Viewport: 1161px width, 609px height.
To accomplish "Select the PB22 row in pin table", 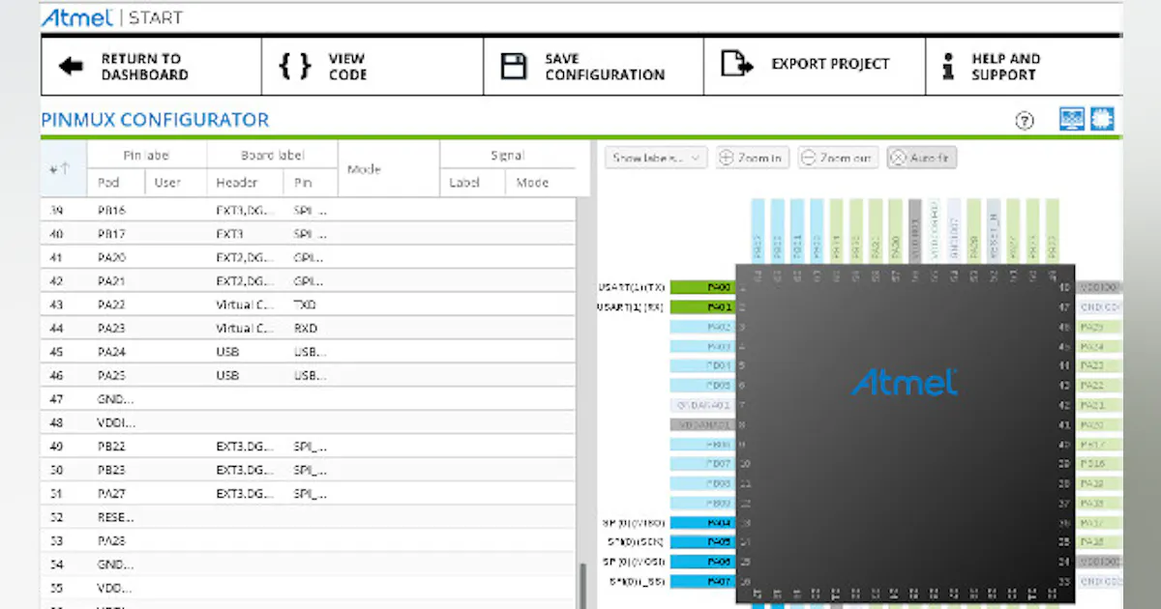I will pos(310,447).
